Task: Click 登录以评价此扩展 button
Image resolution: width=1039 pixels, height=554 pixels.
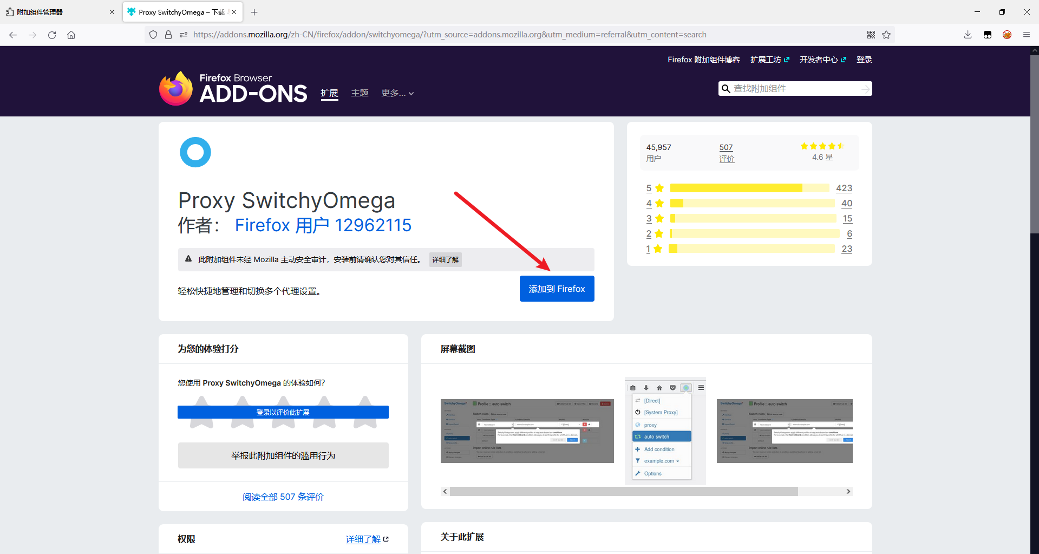Action: [x=283, y=412]
